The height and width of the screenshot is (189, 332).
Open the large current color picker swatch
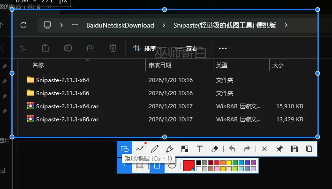189,166
